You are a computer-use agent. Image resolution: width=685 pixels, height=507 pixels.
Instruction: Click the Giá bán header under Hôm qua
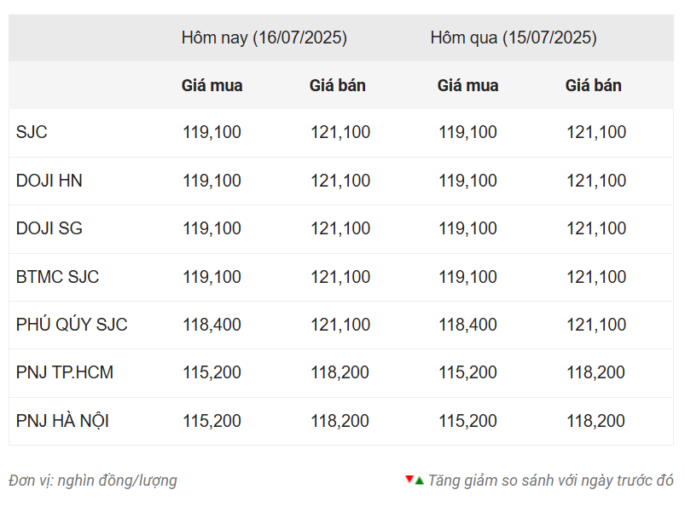[593, 85]
